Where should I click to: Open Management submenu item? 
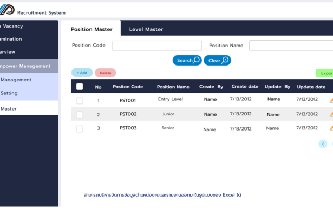(x=29, y=80)
